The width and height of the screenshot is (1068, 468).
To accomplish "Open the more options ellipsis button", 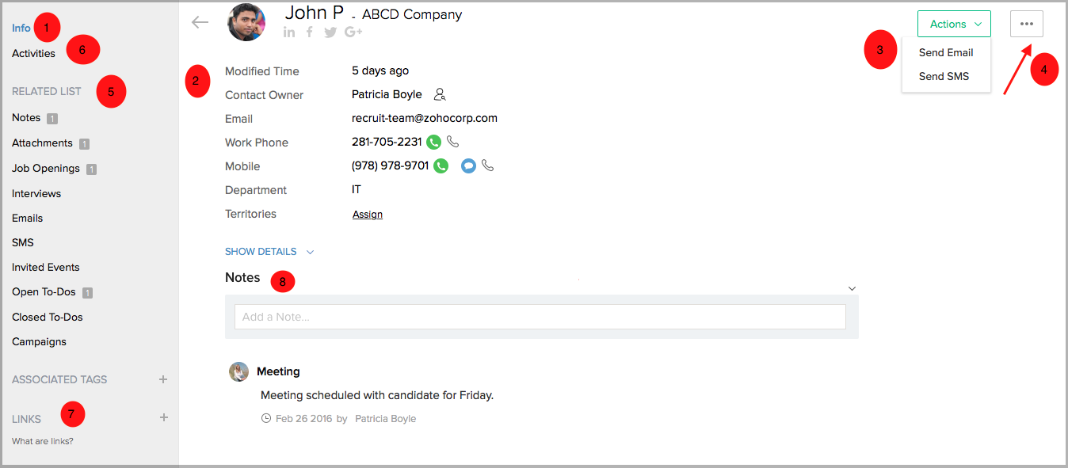I will (x=1026, y=24).
